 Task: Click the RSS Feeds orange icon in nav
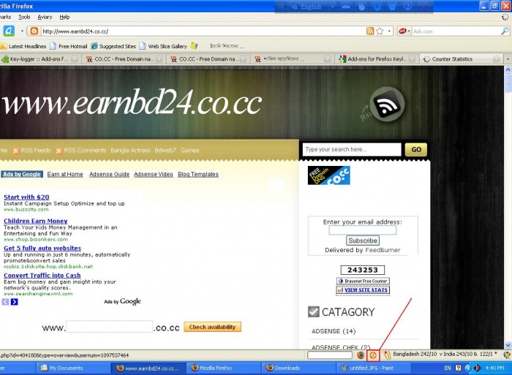tap(15, 151)
